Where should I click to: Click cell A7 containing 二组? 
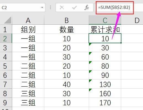[28, 84]
